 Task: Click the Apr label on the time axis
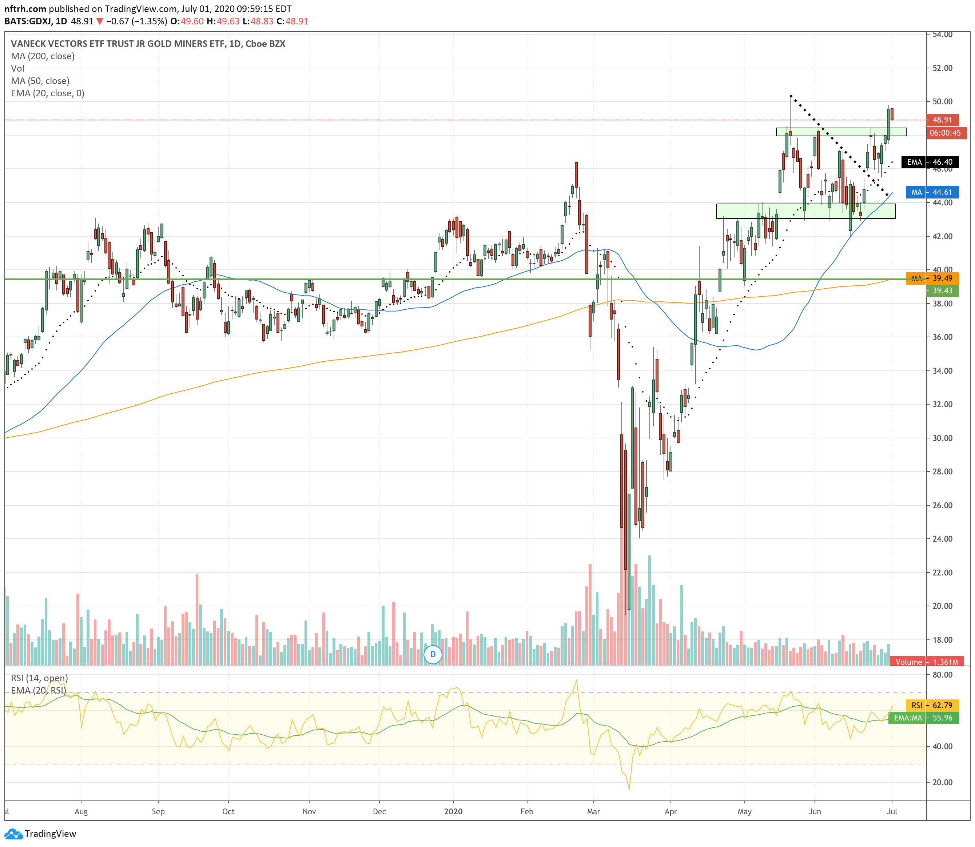point(671,811)
